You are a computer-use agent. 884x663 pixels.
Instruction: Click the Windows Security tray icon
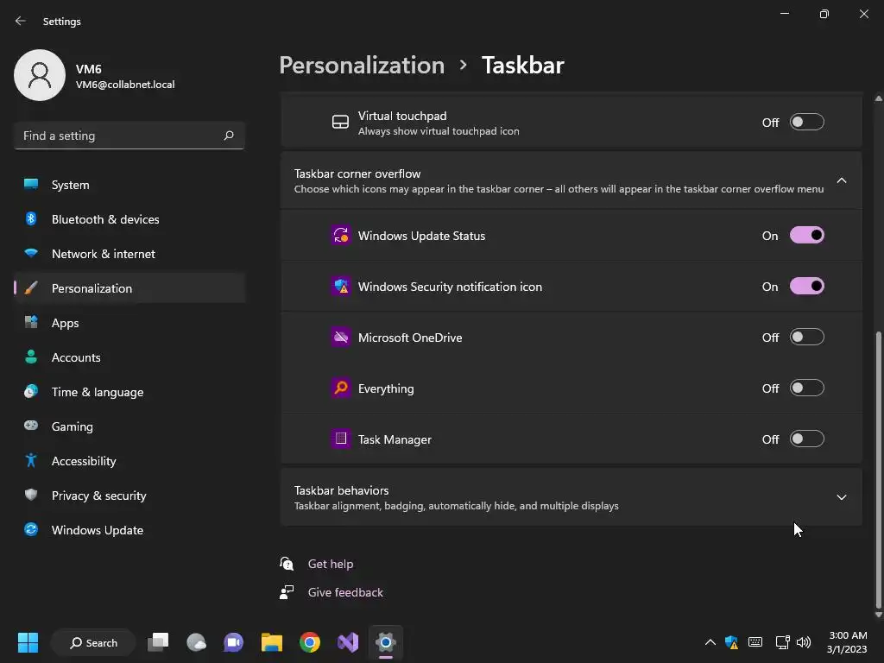point(732,642)
